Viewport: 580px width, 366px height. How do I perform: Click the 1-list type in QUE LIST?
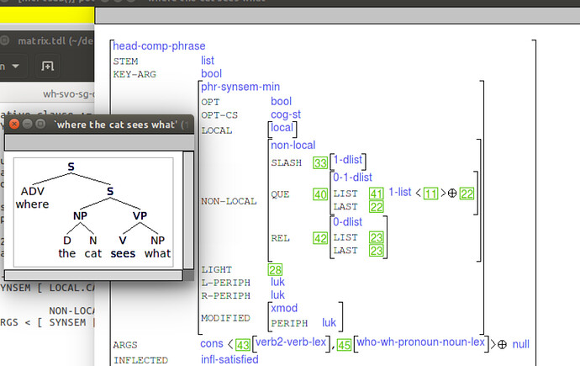(x=400, y=192)
